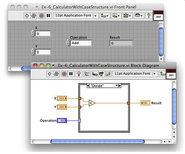The height and width of the screenshot is (154, 185).
Task: Click Abort Execution in Block Diagram toolbar
Action: click(x=64, y=74)
